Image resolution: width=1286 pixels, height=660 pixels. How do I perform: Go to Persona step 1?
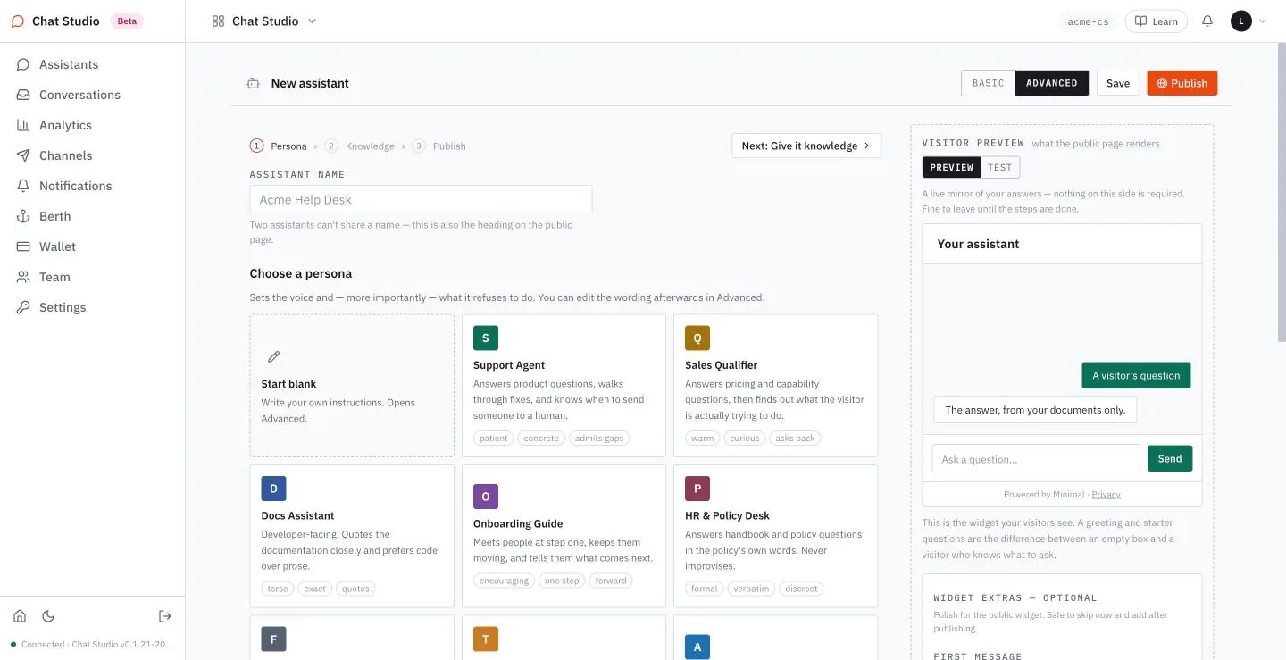click(x=278, y=146)
